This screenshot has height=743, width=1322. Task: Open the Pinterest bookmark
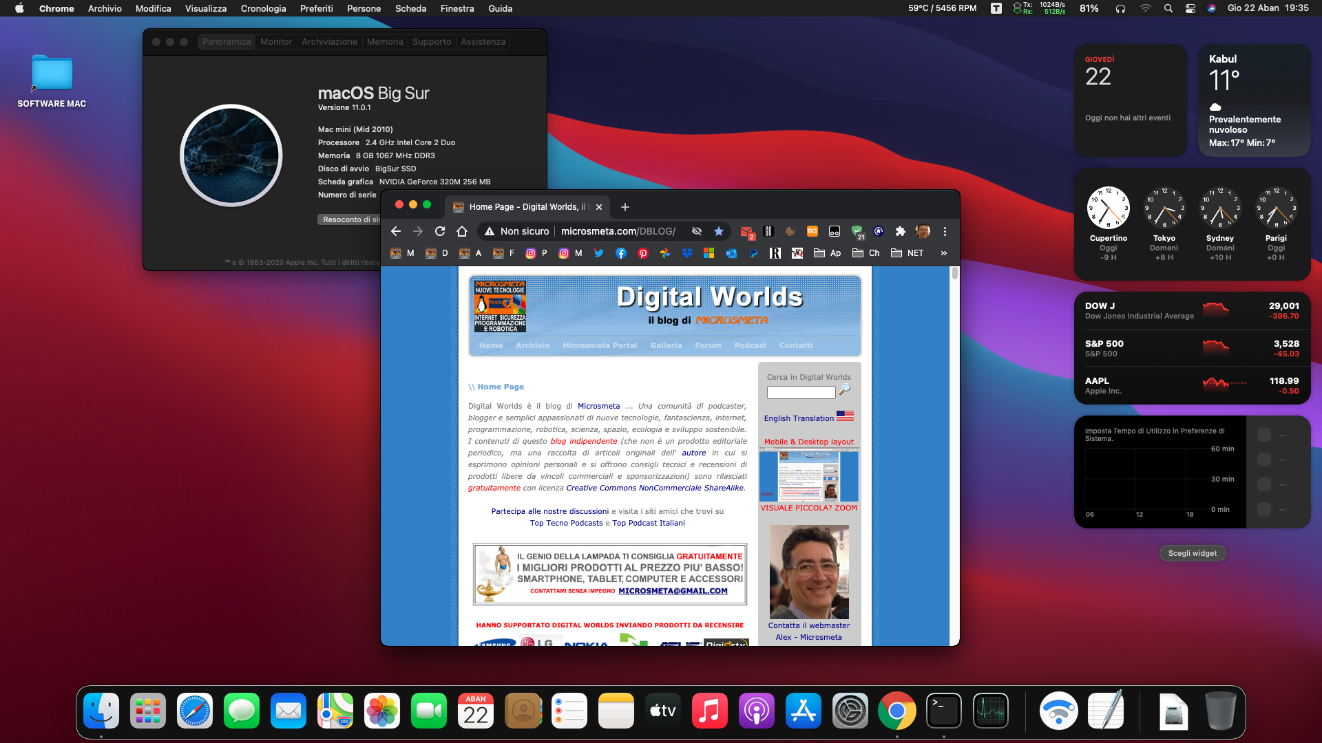[642, 253]
